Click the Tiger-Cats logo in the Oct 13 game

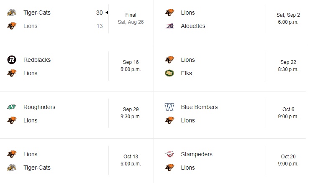pyautogui.click(x=12, y=168)
